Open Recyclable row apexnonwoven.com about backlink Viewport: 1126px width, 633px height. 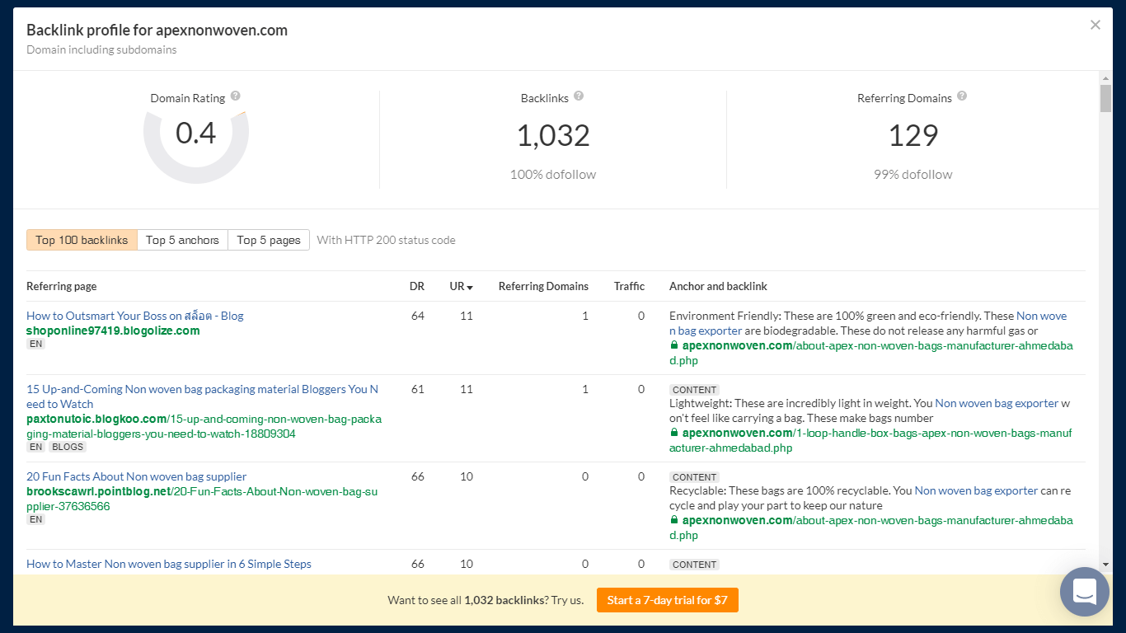pos(870,527)
